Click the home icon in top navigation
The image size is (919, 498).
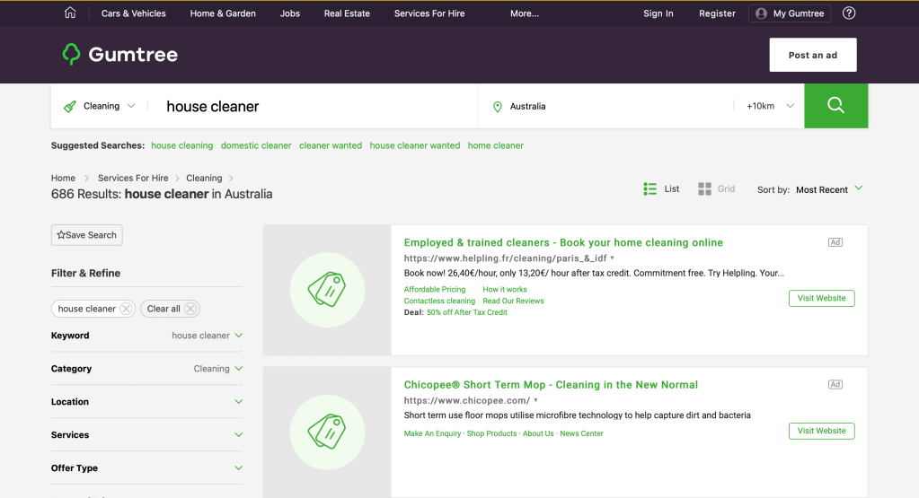(x=70, y=13)
